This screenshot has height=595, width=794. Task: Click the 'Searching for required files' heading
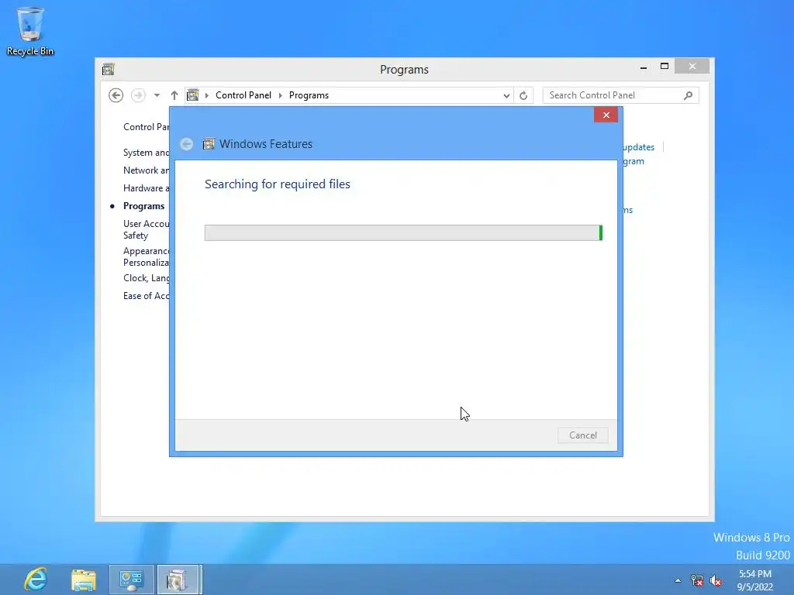click(x=278, y=184)
